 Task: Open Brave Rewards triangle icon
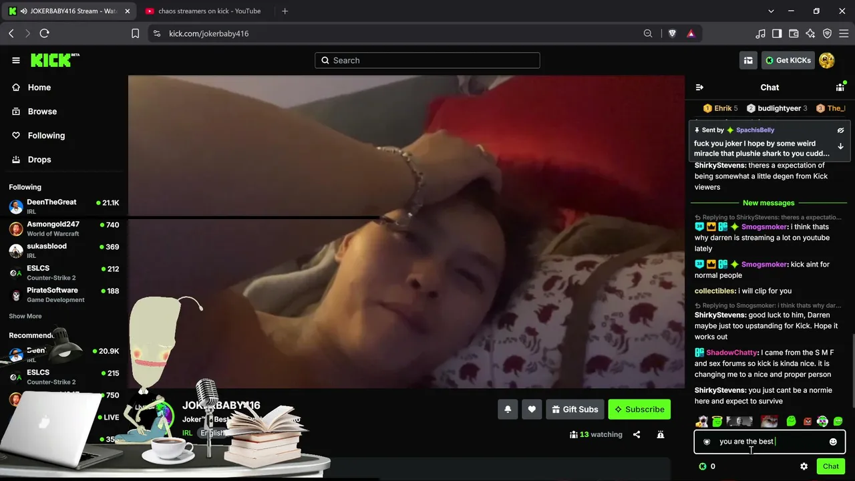click(691, 33)
